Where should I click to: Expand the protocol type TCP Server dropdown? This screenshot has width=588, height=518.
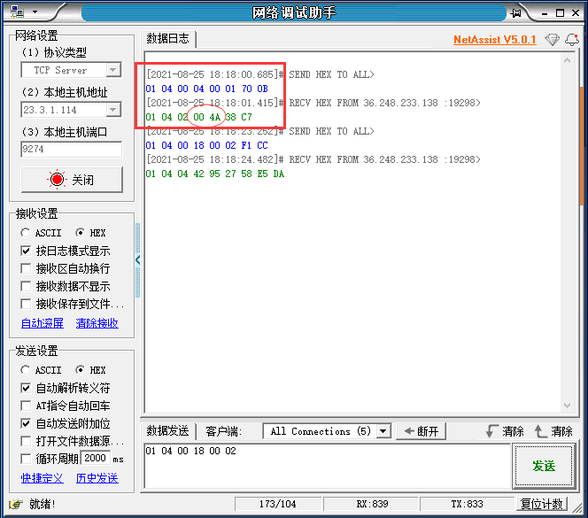(x=113, y=70)
